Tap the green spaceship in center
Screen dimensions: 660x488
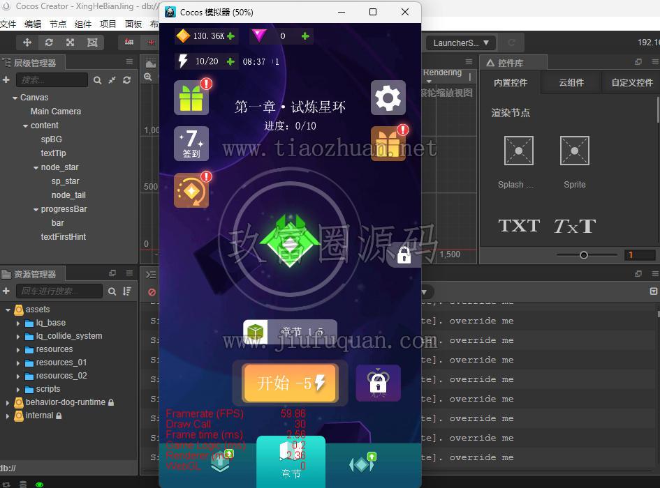click(x=290, y=241)
